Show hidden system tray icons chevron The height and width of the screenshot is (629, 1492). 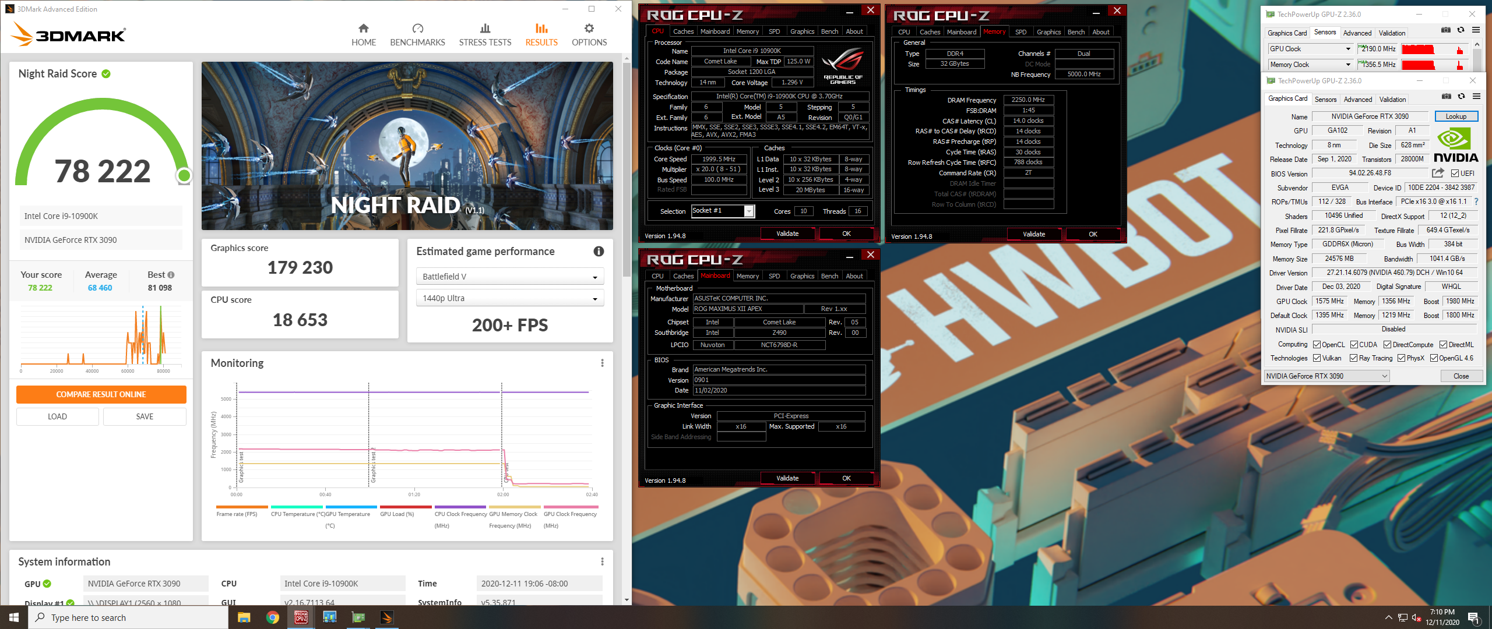(1388, 617)
